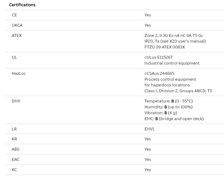Screen dimensions: 224x179
Task: Click the Zone 2 ATEX rating text
Action: (174, 36)
